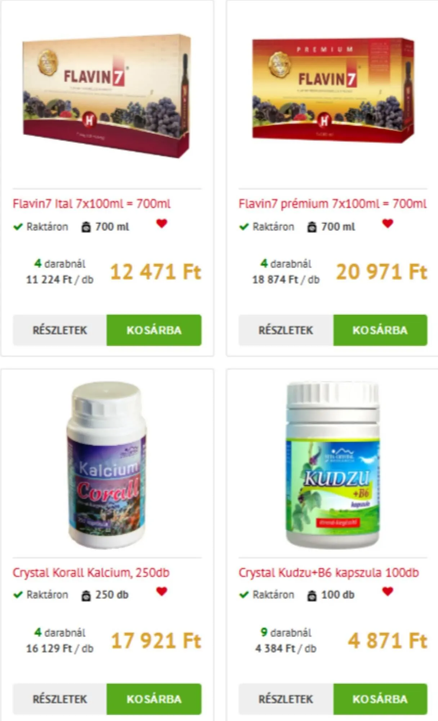This screenshot has height=721, width=438.
Task: Favorite the Flavin7 Ital heart icon
Action: pyautogui.click(x=162, y=224)
